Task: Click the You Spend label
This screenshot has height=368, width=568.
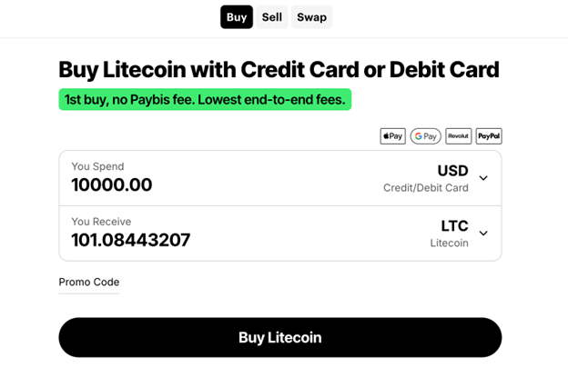Action: 97,166
